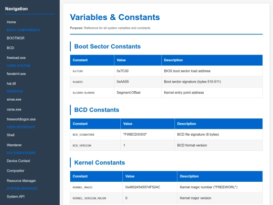
Task: Open the BCD page in the sidebar
Action: 10,48
